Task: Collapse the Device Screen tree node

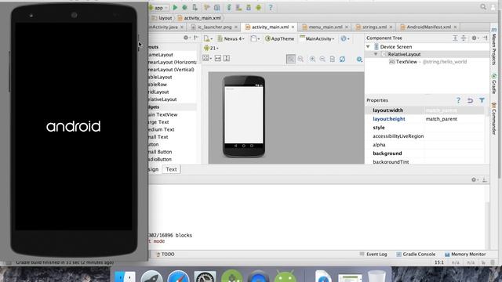Action: point(368,47)
